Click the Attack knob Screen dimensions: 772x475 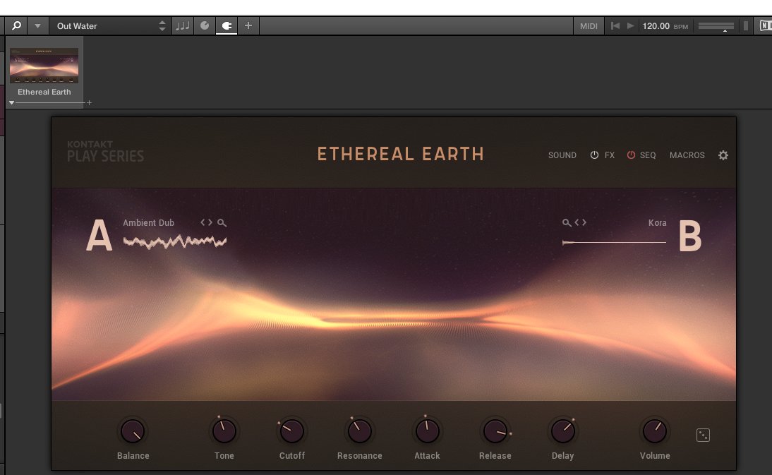pos(427,431)
